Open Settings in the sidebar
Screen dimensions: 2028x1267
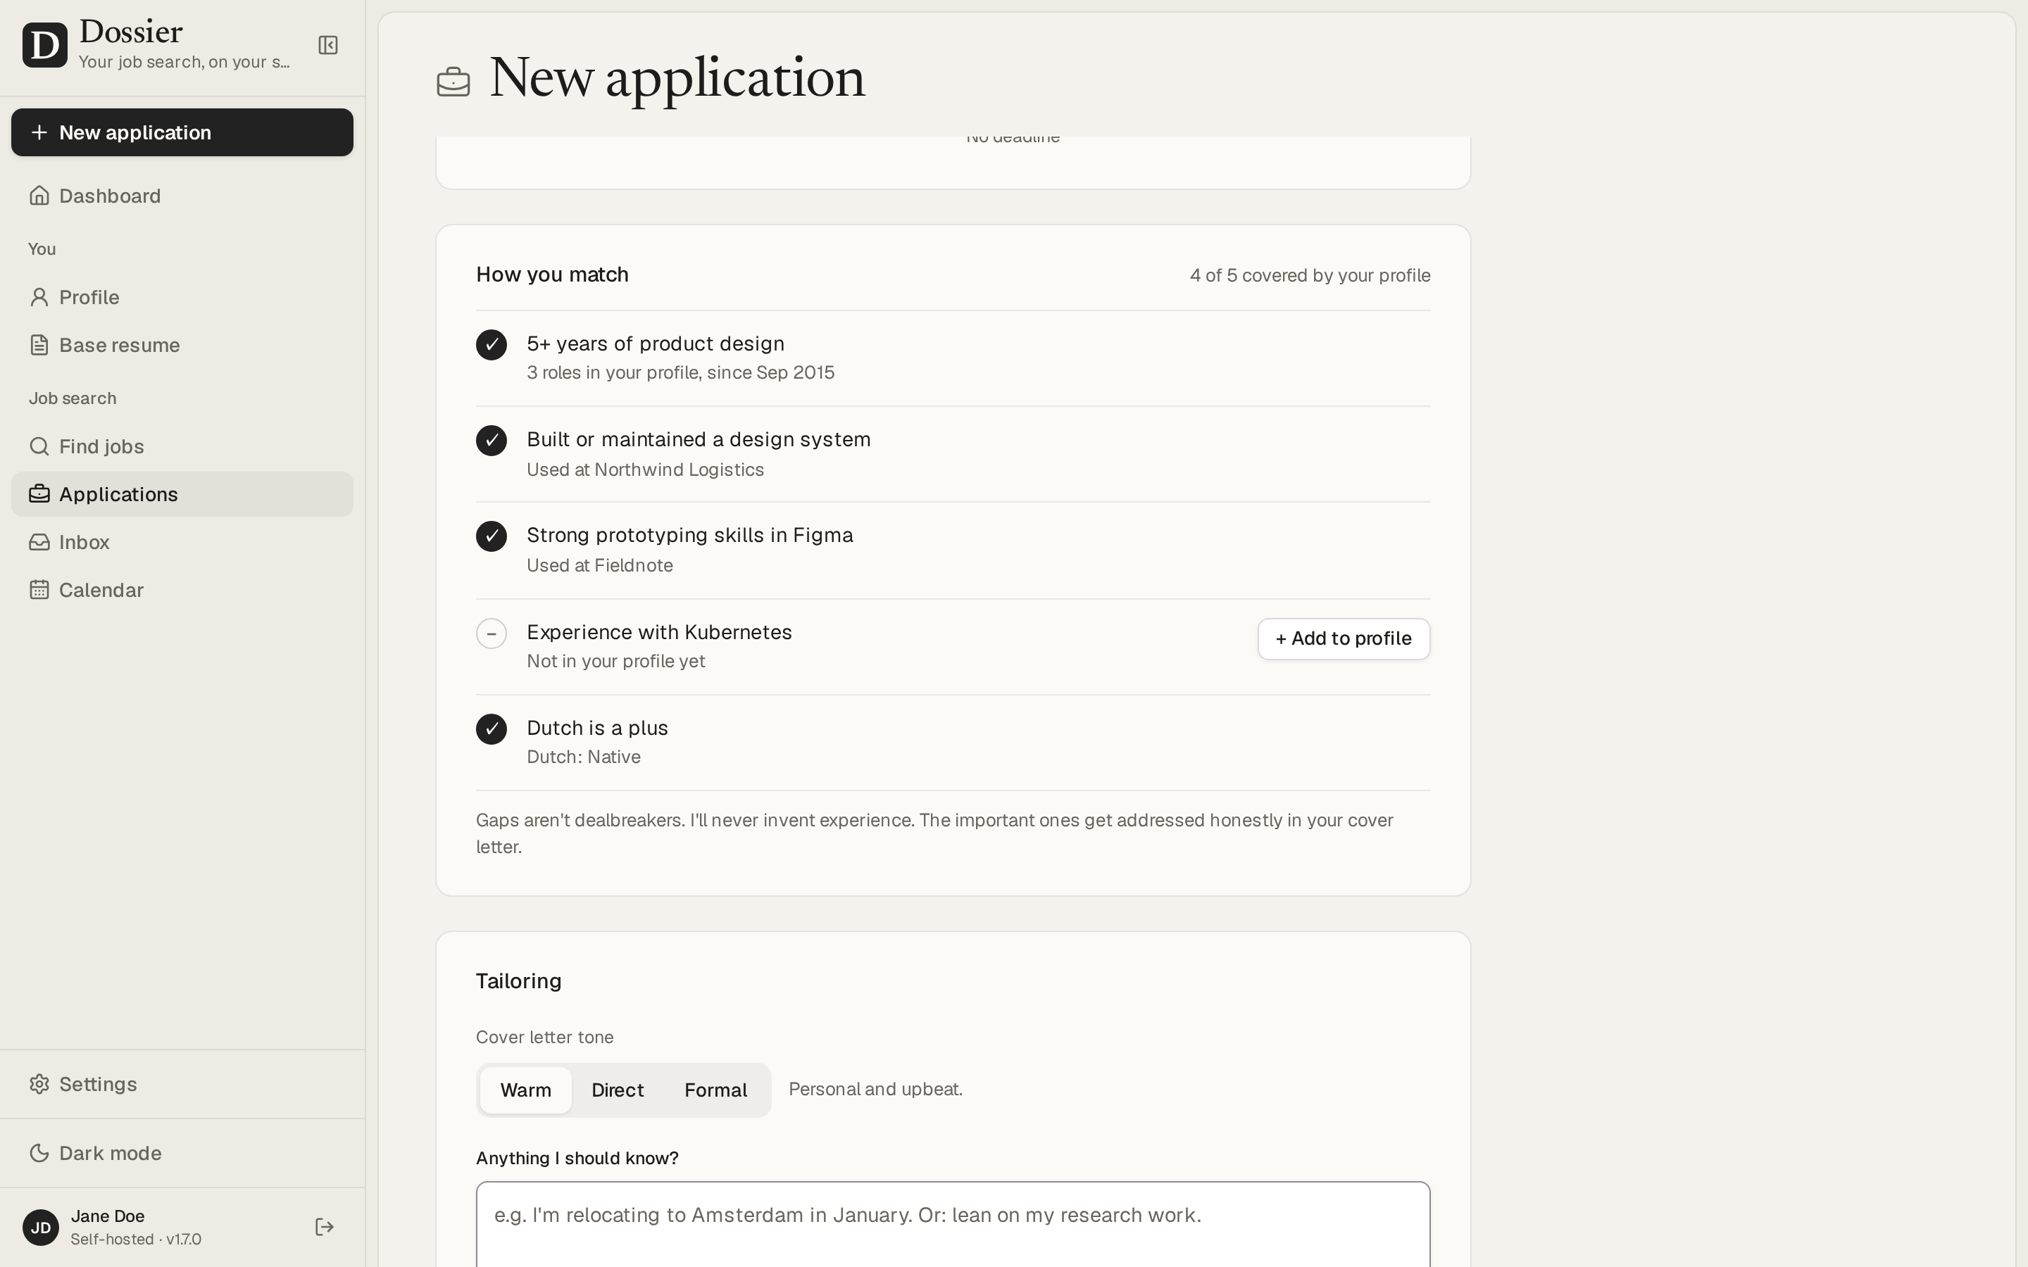182,1084
